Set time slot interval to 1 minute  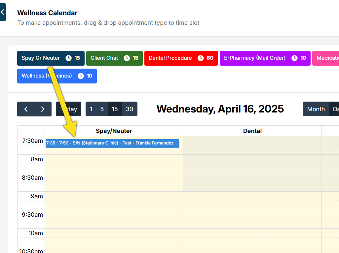pos(91,109)
